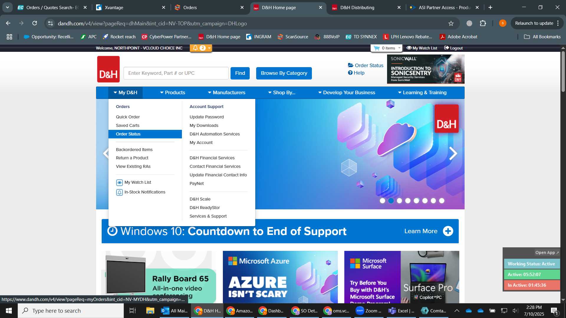Choose Order Status in My D&H menu
Screen dimensions: 566x318
(x=145, y=134)
